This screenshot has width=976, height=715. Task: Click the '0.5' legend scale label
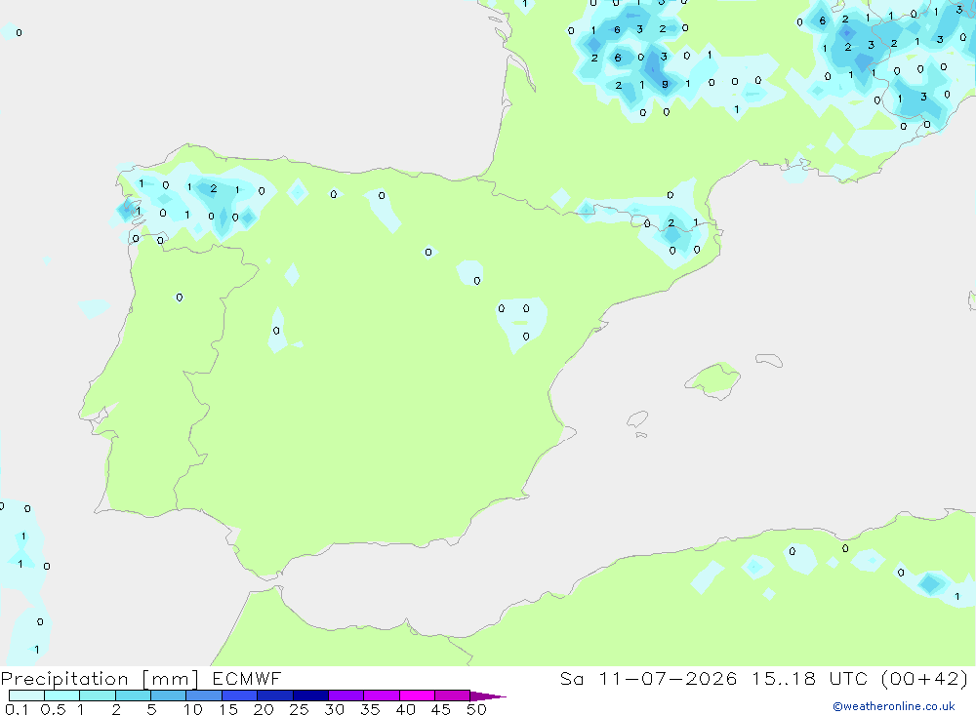pyautogui.click(x=53, y=709)
